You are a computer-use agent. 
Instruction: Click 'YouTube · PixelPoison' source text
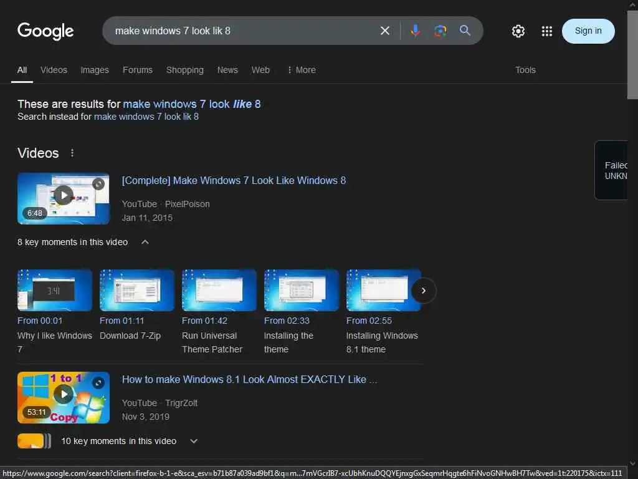pos(166,204)
